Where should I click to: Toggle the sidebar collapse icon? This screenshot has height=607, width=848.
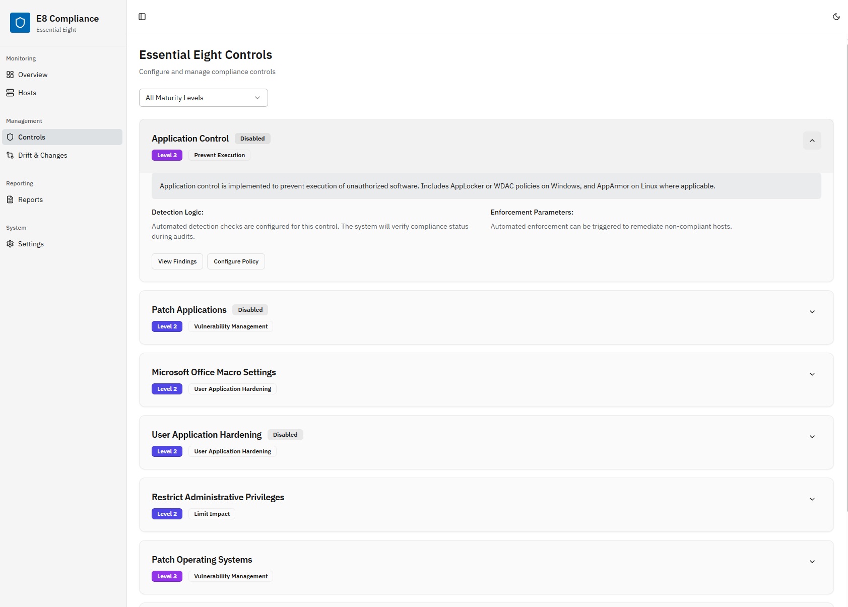[143, 17]
